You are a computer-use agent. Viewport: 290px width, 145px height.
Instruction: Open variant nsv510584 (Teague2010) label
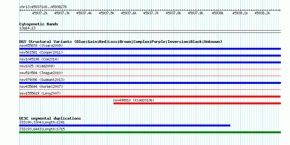(41, 73)
